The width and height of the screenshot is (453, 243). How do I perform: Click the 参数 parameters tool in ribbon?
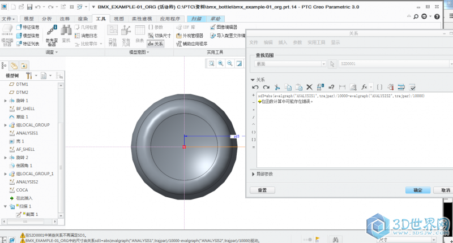pyautogui.click(x=155, y=27)
